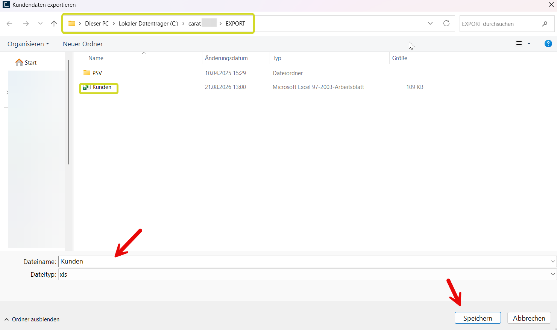Expand the Dateiname dropdown arrow
Screen dimensions: 557x330
point(553,261)
